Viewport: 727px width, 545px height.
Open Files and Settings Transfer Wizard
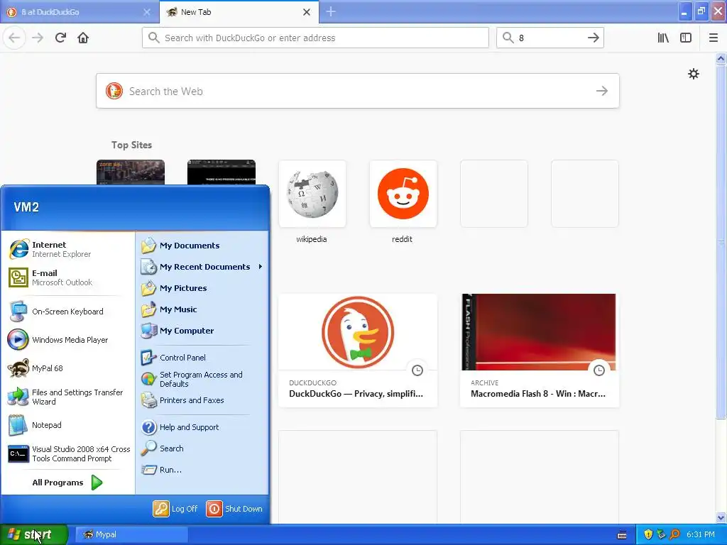[67, 397]
